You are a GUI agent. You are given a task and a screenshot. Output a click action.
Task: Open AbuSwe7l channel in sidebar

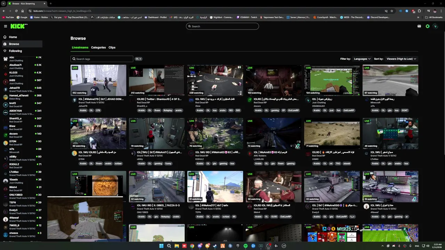(22, 66)
